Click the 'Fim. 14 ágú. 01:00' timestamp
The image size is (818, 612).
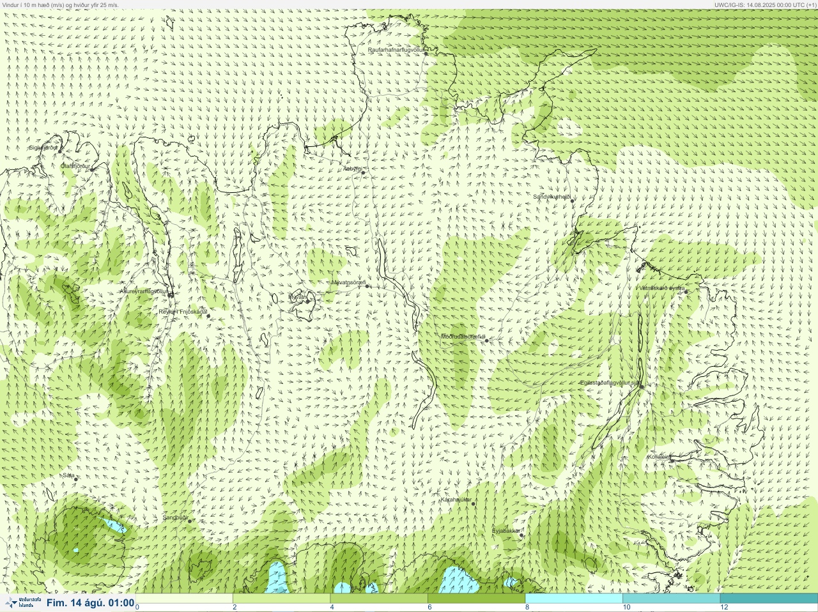[x=90, y=603]
